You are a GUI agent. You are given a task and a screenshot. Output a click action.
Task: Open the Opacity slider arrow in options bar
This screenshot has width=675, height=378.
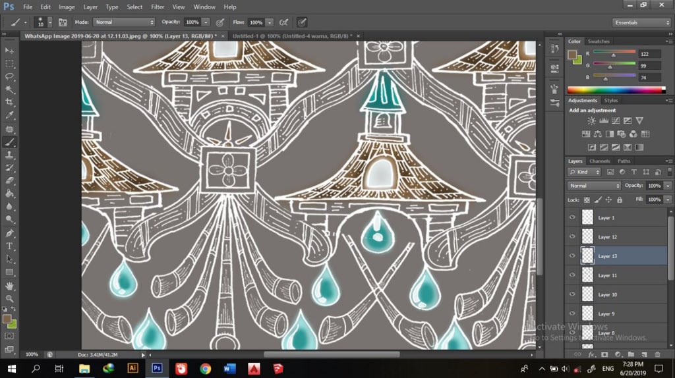pyautogui.click(x=206, y=22)
